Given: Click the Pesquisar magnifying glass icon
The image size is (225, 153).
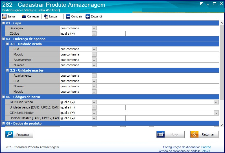Looking at the screenshot, I should pyautogui.click(x=9, y=134).
